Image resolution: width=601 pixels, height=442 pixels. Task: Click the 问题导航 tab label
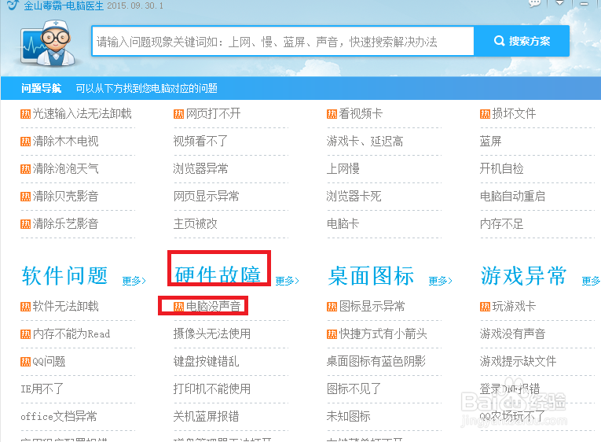point(41,88)
